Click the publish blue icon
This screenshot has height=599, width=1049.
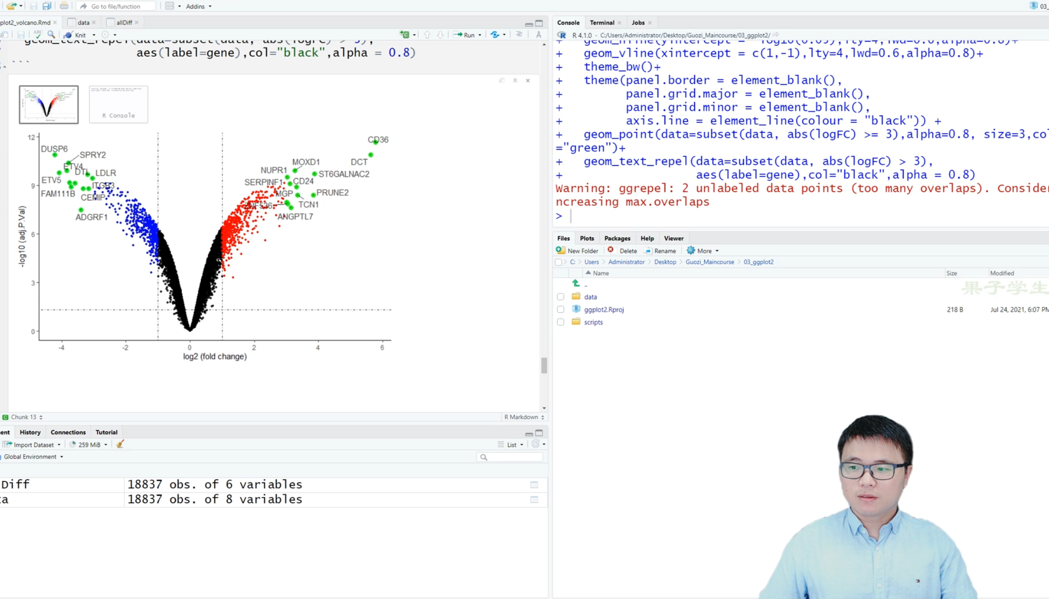(x=495, y=34)
